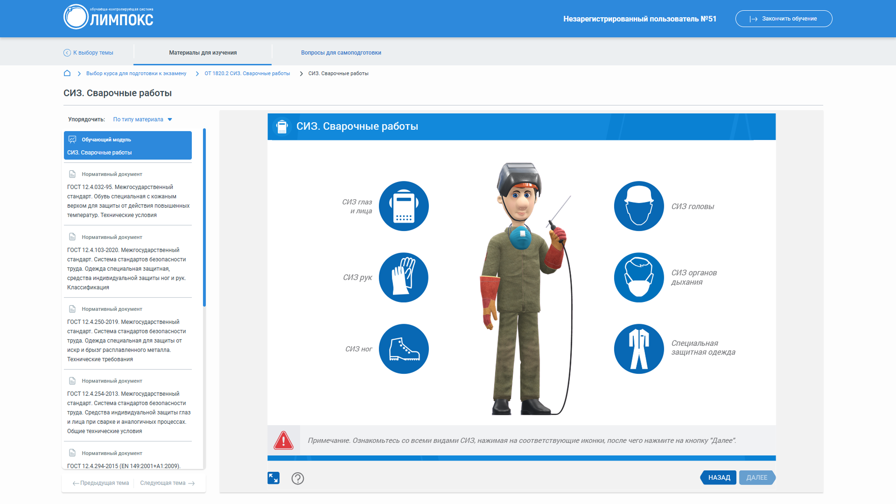This screenshot has width=896, height=504.
Task: Click the eye and face protection icon
Action: tap(403, 206)
